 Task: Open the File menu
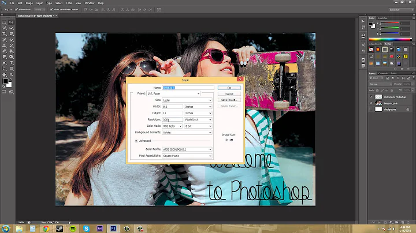point(12,3)
